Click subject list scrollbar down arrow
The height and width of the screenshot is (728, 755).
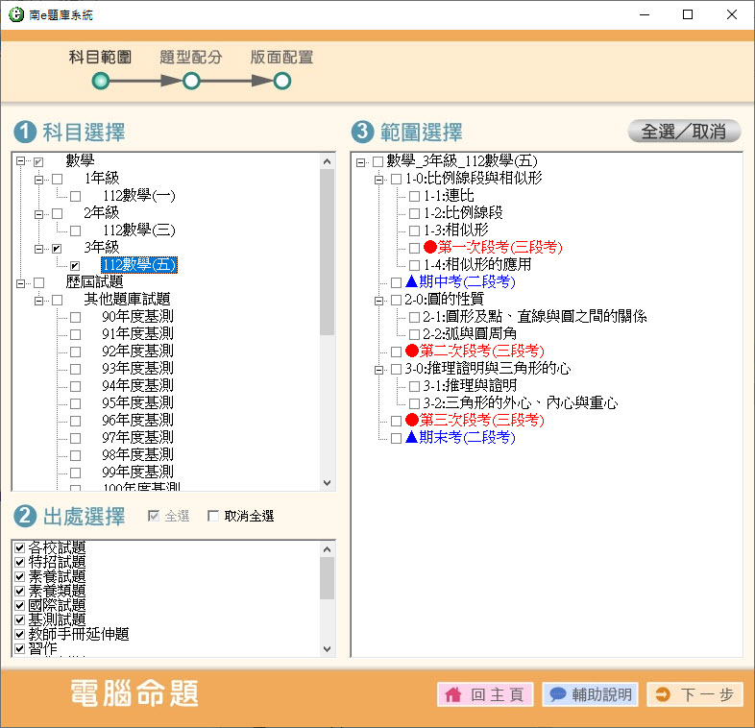point(327,483)
